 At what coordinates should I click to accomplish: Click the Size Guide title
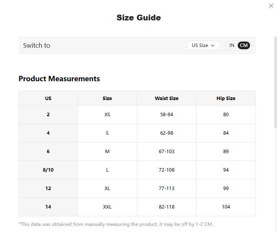click(139, 18)
